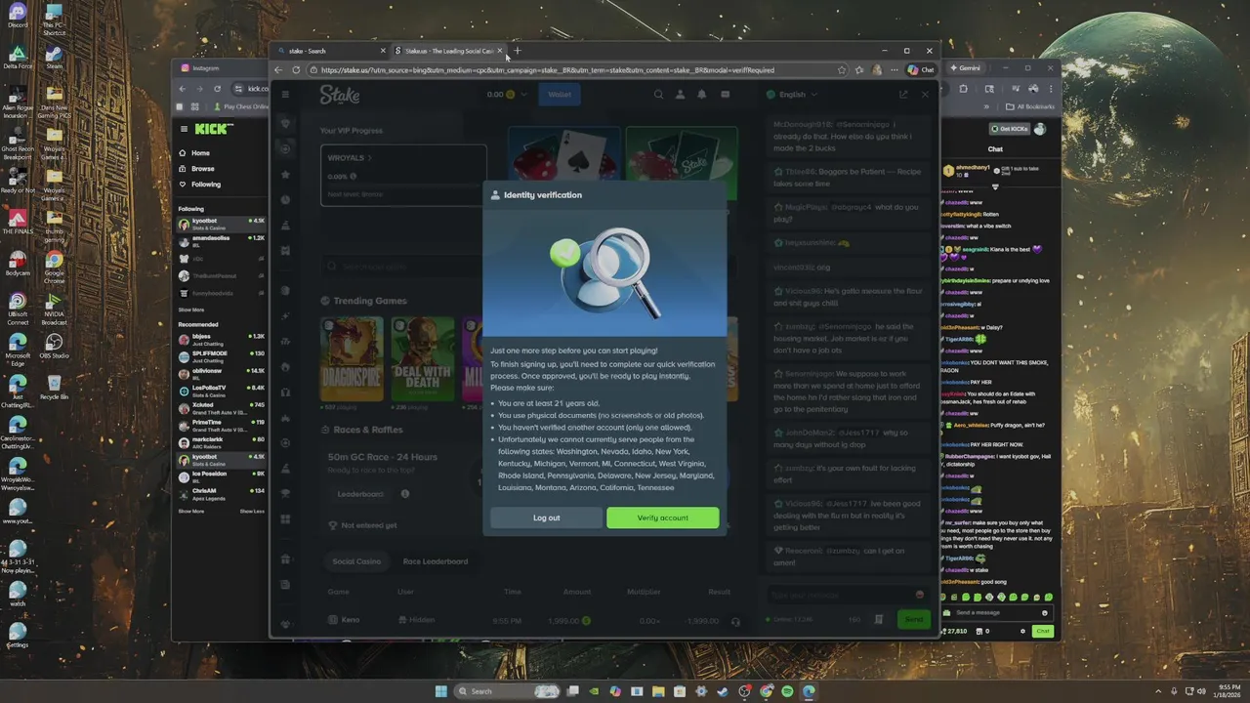Open the Stake notifications bell
Screen dimensions: 1250x703
[701, 95]
